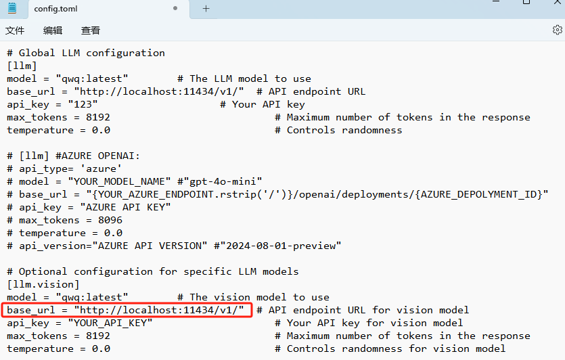Click the api_key = "123" value
The image size is (565, 360).
point(83,104)
